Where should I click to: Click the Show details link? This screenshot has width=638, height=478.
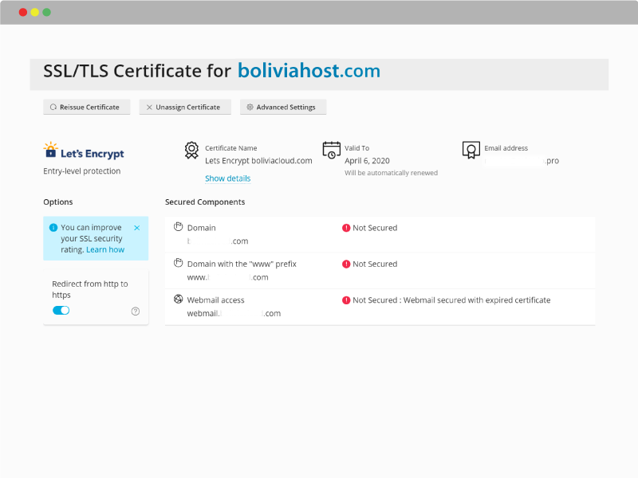(228, 178)
